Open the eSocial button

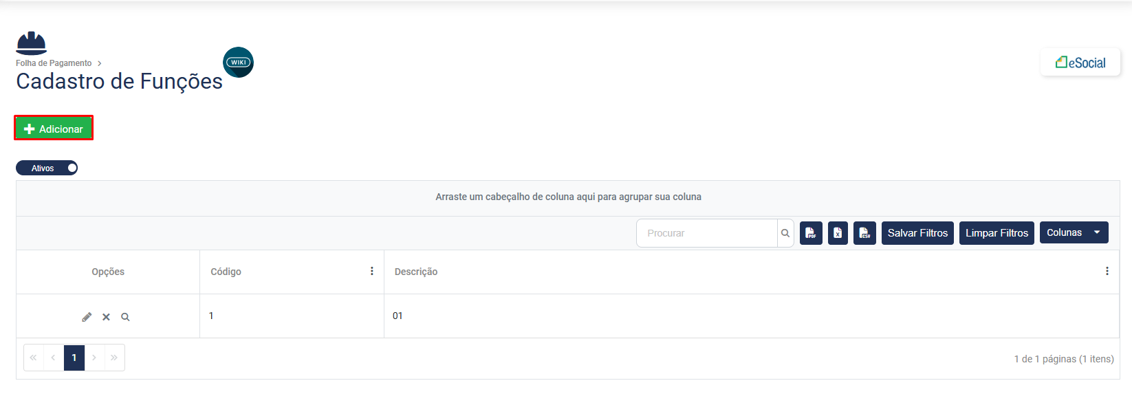point(1080,63)
